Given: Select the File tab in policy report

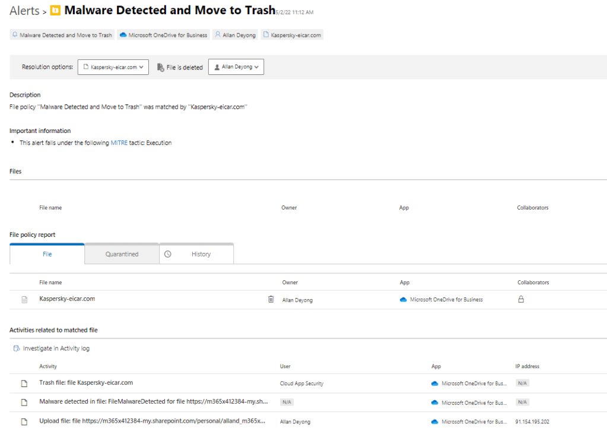Looking at the screenshot, I should (47, 254).
